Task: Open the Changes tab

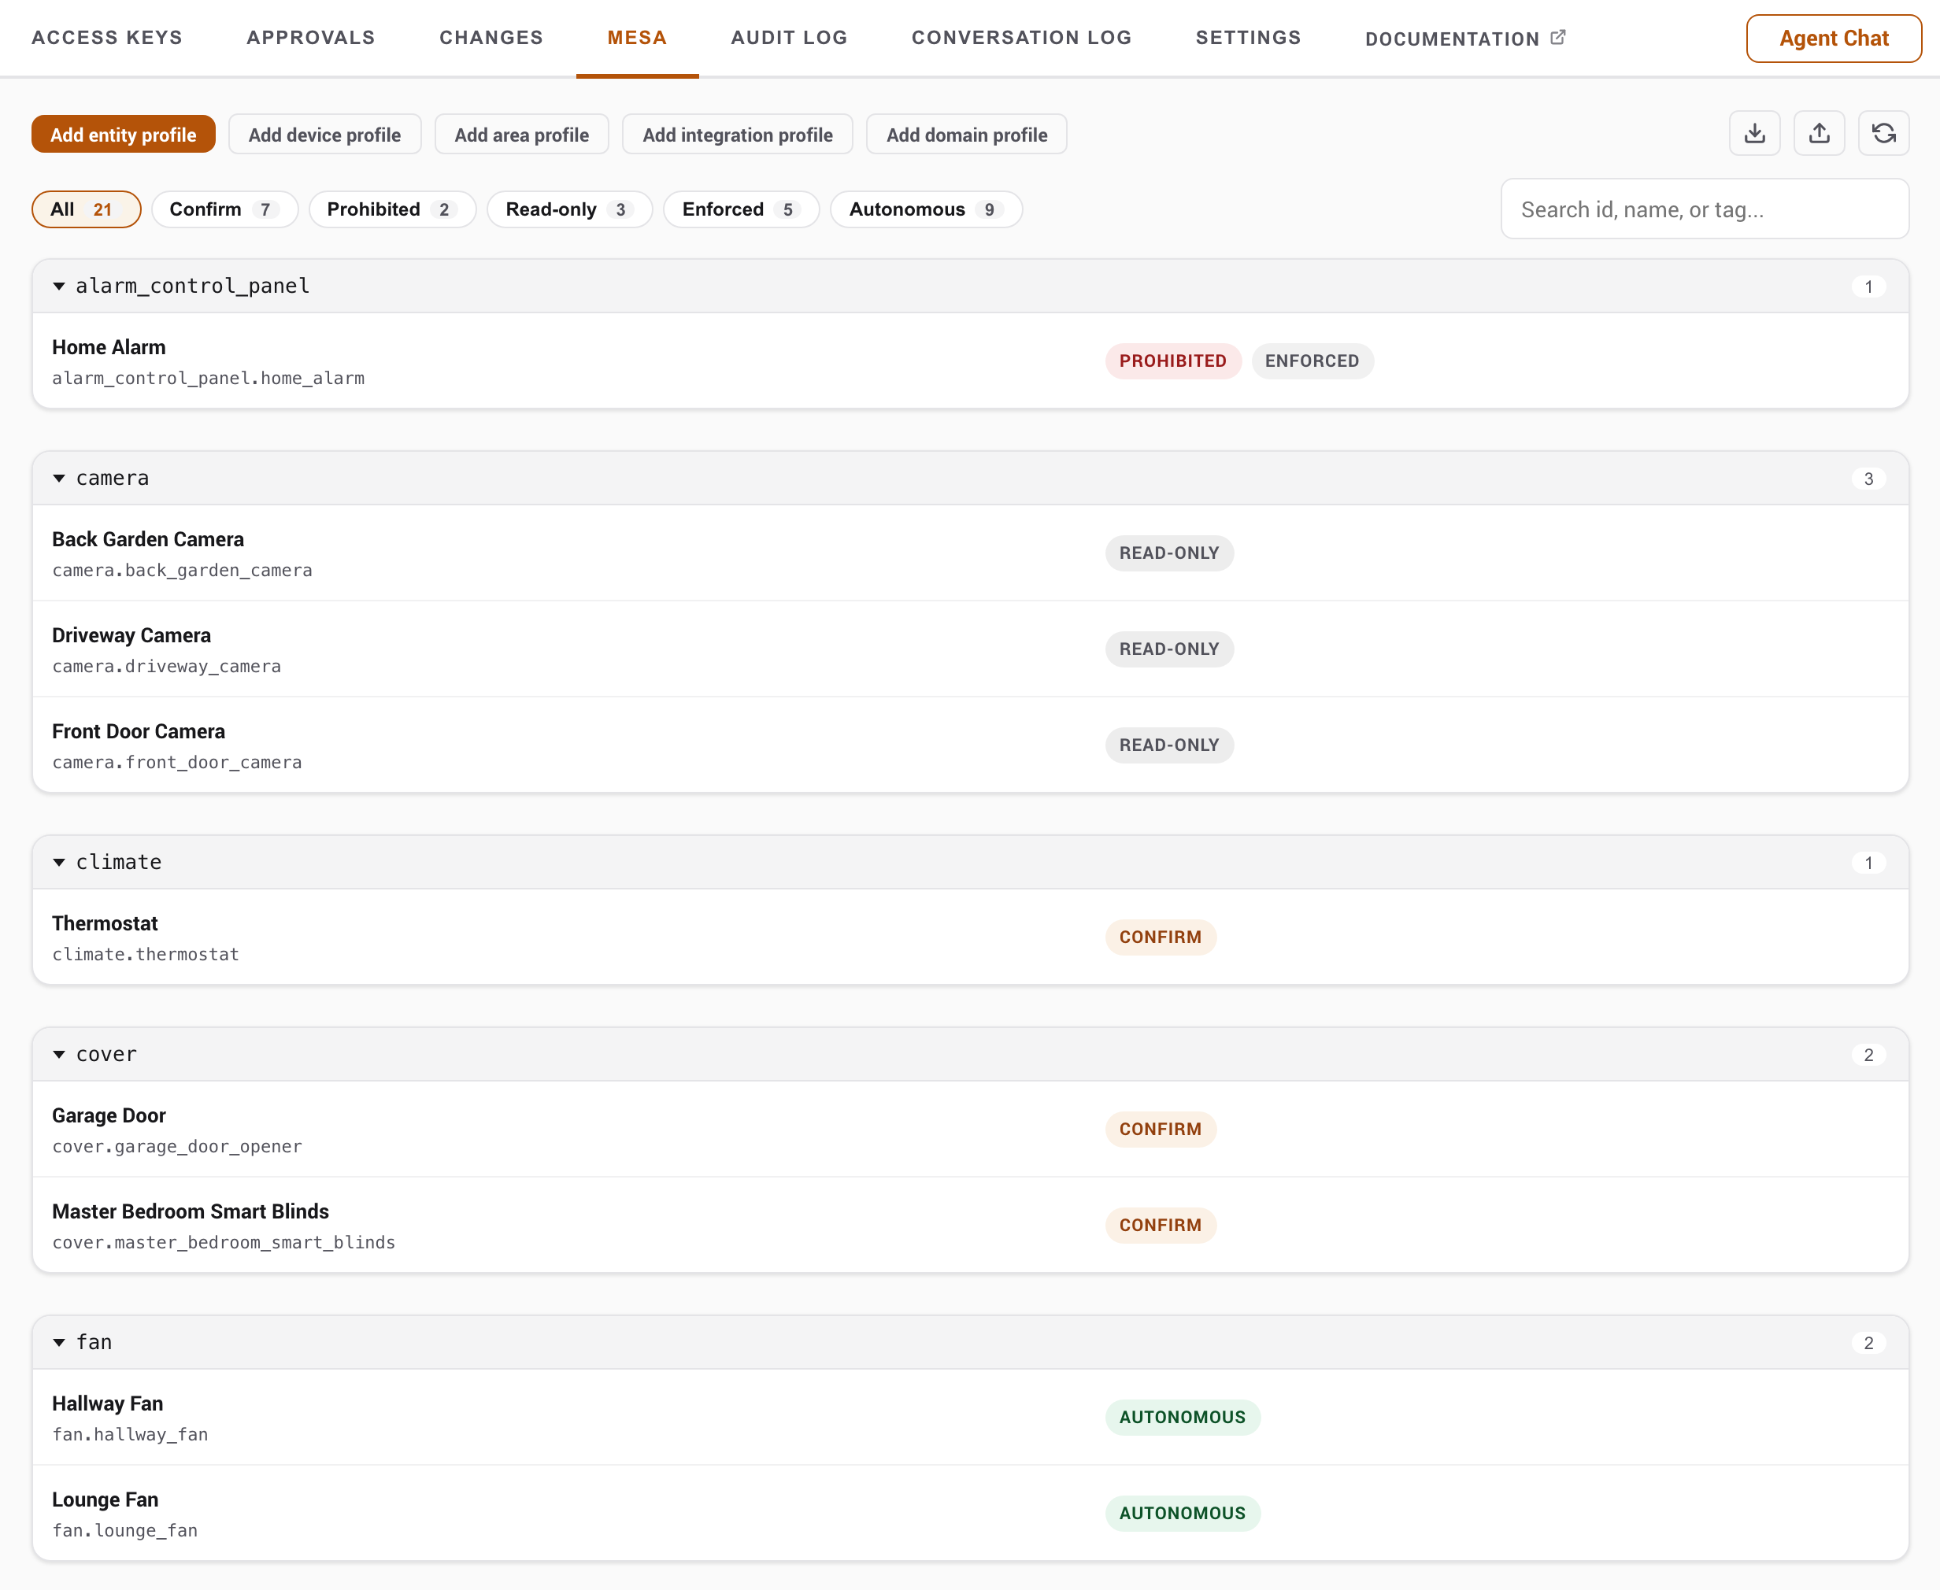Action: pos(491,38)
